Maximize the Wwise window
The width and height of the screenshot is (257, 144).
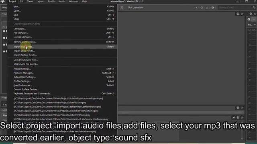[247, 2]
